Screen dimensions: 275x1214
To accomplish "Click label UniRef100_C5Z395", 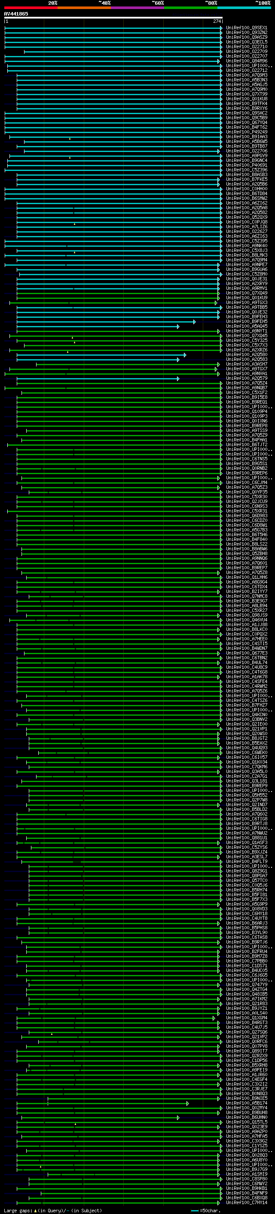I will pyautogui.click(x=246, y=241).
